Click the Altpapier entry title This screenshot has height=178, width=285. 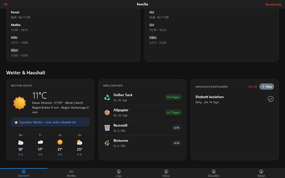click(121, 110)
